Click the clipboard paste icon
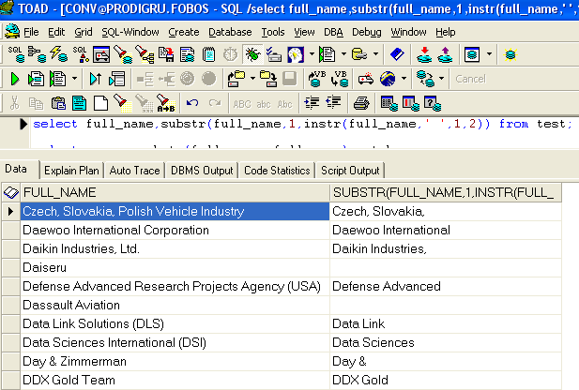This screenshot has width=579, height=390. 58,103
